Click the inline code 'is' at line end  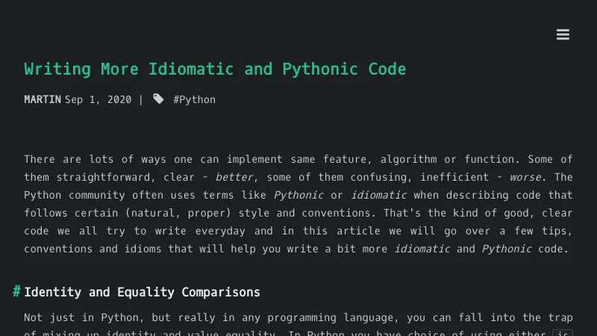click(563, 333)
